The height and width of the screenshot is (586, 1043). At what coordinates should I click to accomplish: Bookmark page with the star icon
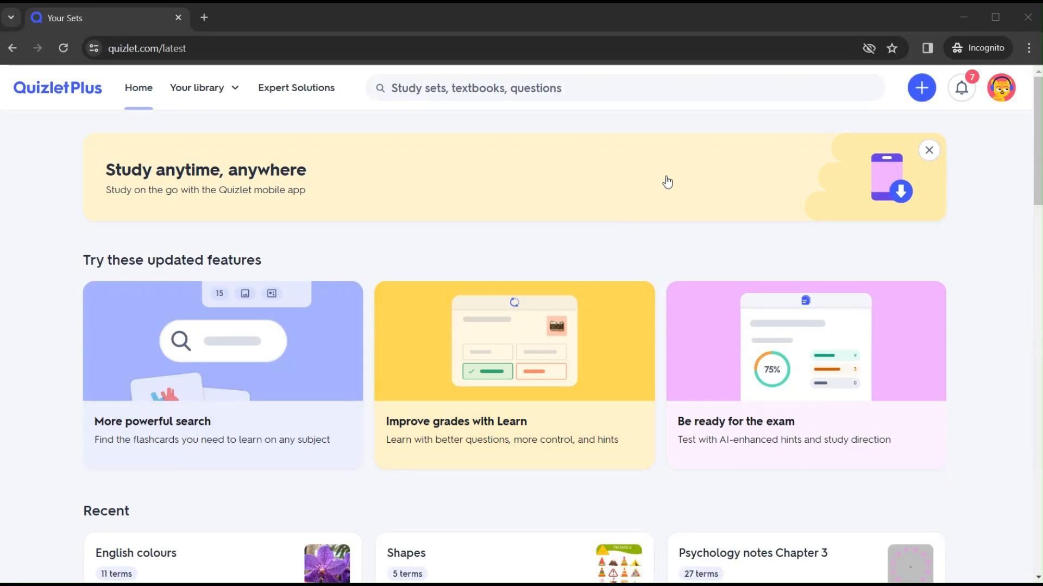point(892,48)
